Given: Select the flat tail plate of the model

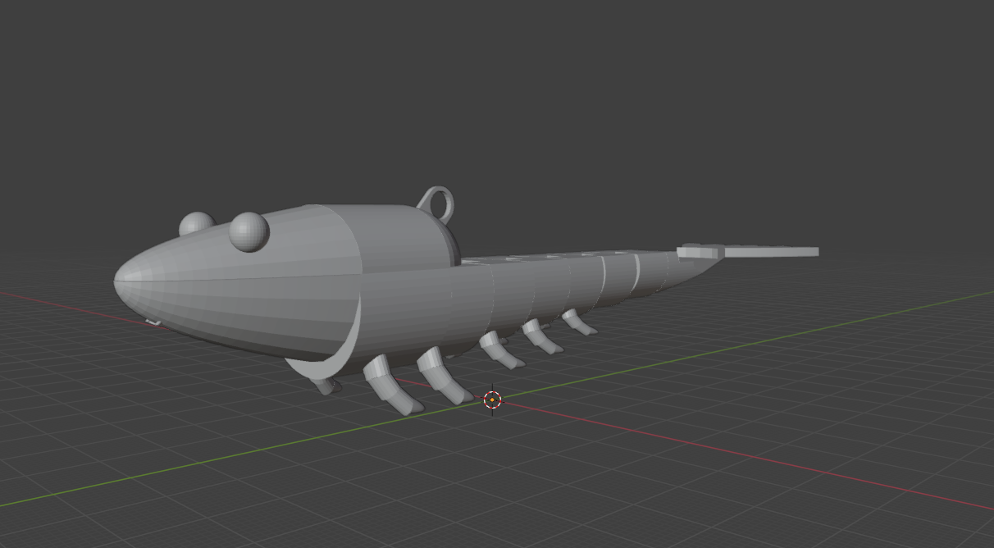Looking at the screenshot, I should (748, 251).
